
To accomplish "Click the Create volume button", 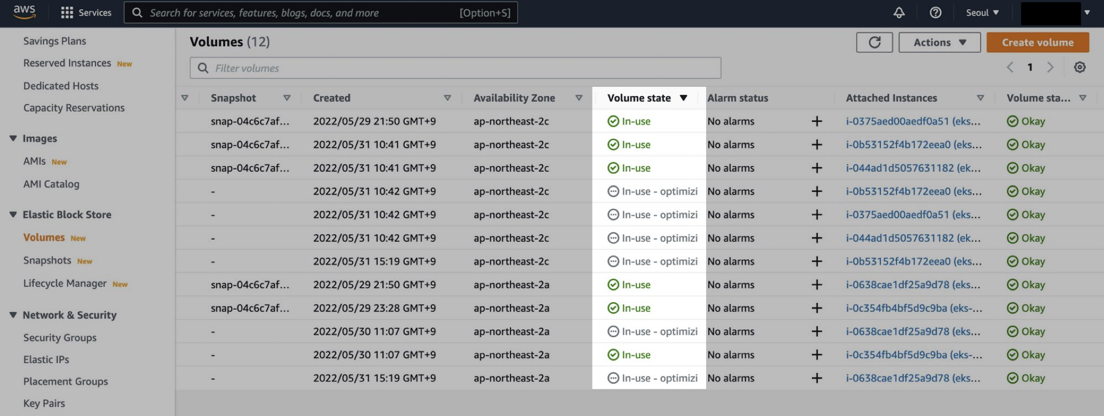I will pyautogui.click(x=1037, y=43).
